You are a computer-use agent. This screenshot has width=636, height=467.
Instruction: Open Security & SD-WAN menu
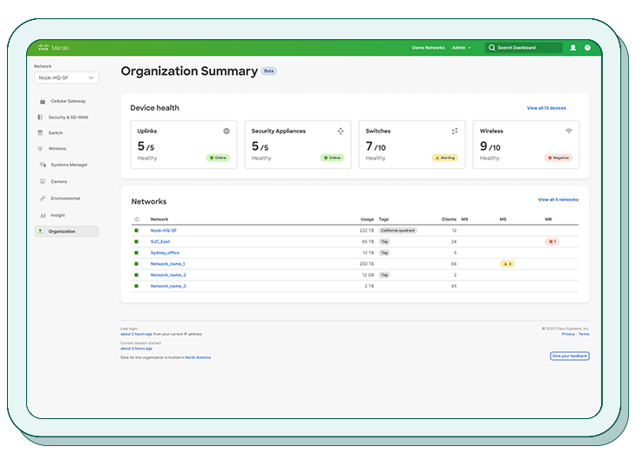(x=68, y=118)
